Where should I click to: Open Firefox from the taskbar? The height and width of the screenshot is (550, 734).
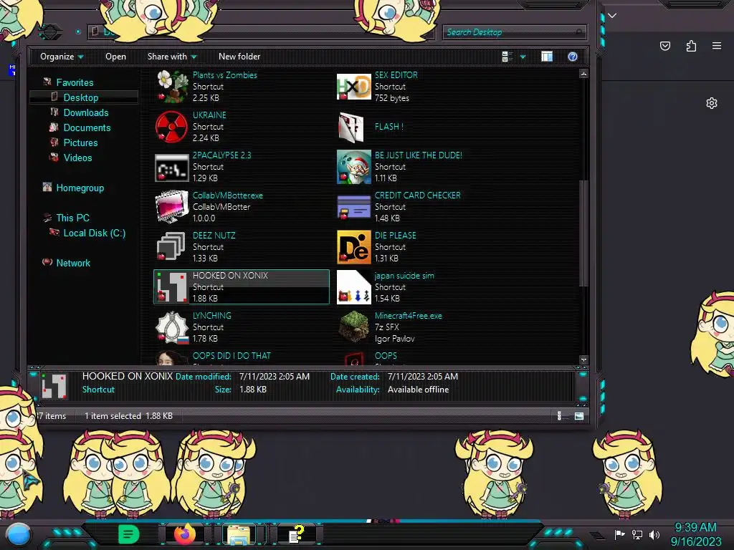tap(185, 534)
